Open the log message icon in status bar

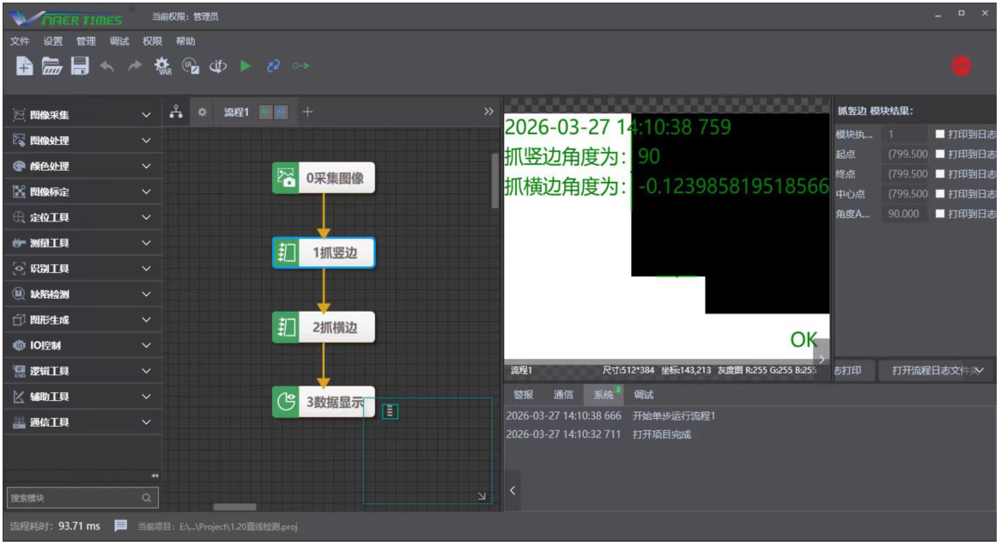121,526
